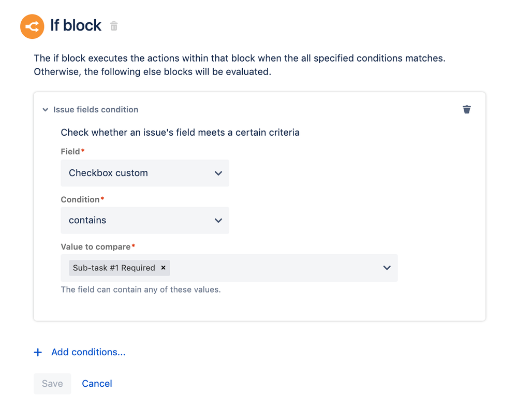Image resolution: width=517 pixels, height=407 pixels.
Task: Click the Save button
Action: [52, 383]
